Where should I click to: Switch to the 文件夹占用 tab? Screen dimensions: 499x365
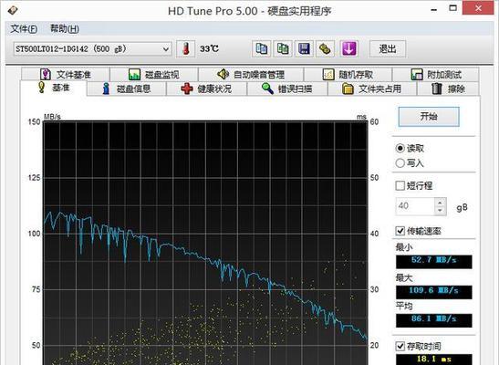point(371,89)
